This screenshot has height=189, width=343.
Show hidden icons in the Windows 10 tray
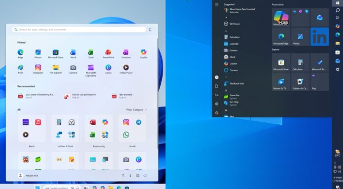[x=335, y=162]
